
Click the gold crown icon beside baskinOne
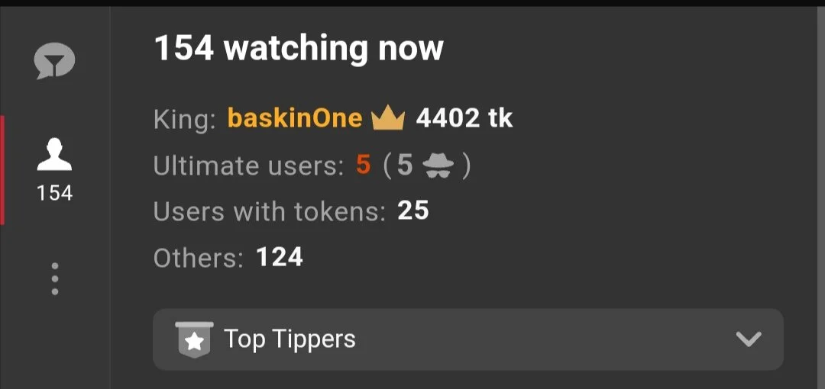point(388,118)
